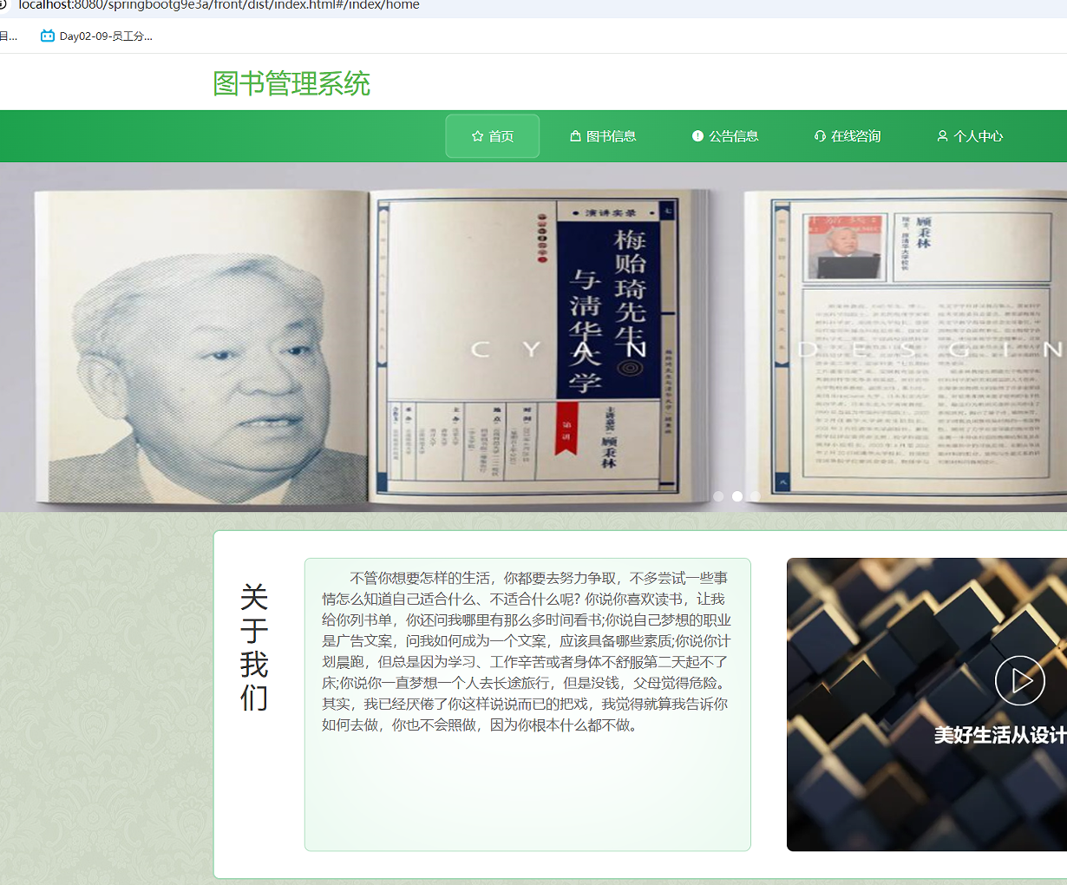Click the 关于我们 heading
1067x885 pixels.
[254, 646]
